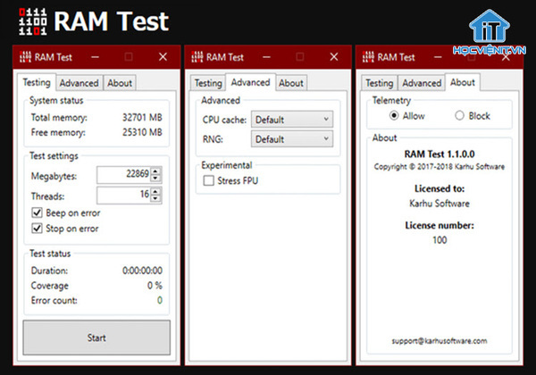Switch to Advanced tab in the left window
Viewport: 536px width, 375px height.
[79, 83]
